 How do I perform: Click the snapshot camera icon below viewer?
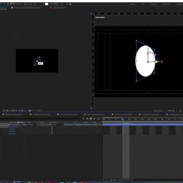pos(30,111)
